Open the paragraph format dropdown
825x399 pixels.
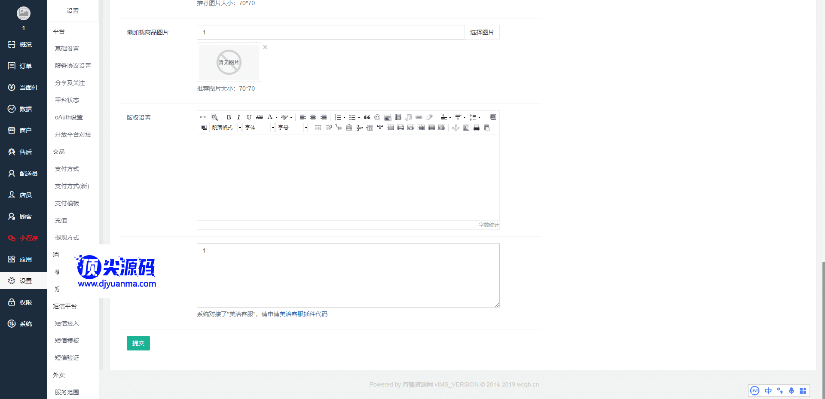coord(226,128)
